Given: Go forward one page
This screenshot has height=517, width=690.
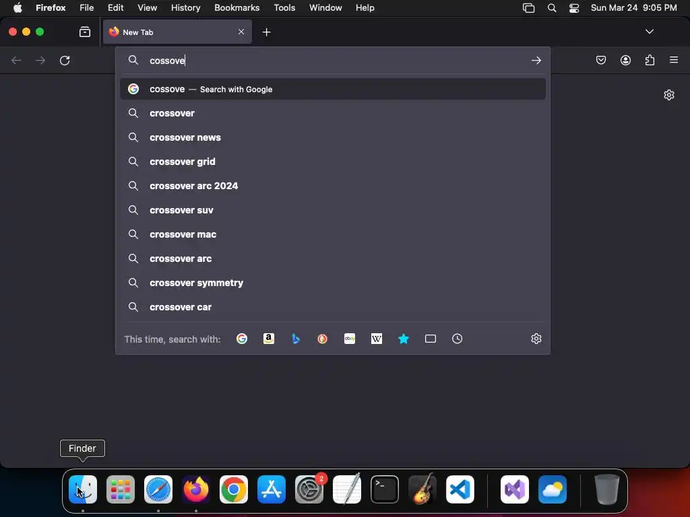Looking at the screenshot, I should point(40,60).
